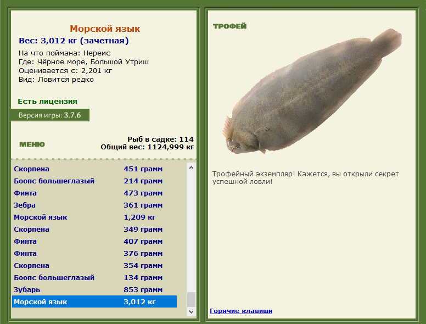This screenshot has height=324, width=426.
Task: Click the trophy fish image
Action: tap(312, 91)
